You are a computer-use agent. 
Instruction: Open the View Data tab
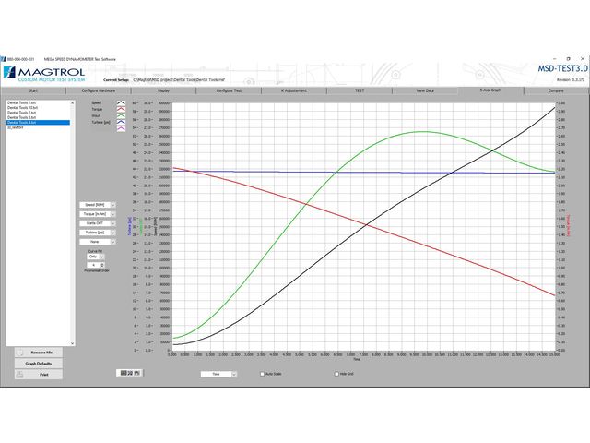[x=425, y=91]
